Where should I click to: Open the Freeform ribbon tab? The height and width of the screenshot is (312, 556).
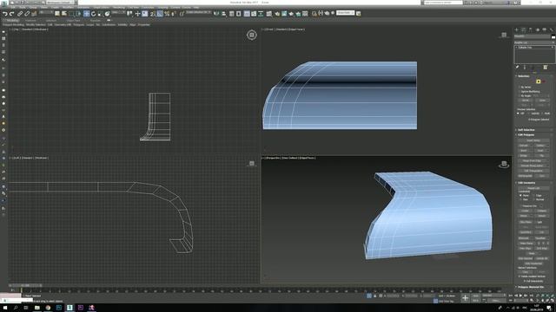tap(30, 20)
